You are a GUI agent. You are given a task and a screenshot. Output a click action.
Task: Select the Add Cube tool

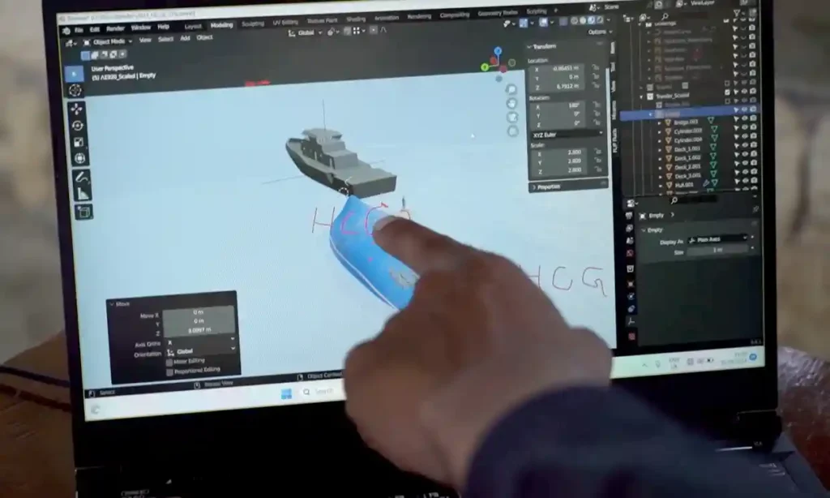coord(83,213)
